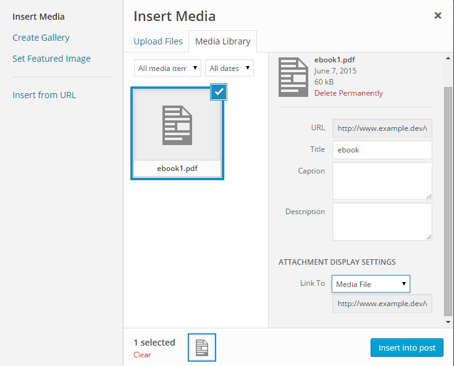Click the details panel scroll up arrow
This screenshot has height=366, width=454.
coord(448,58)
